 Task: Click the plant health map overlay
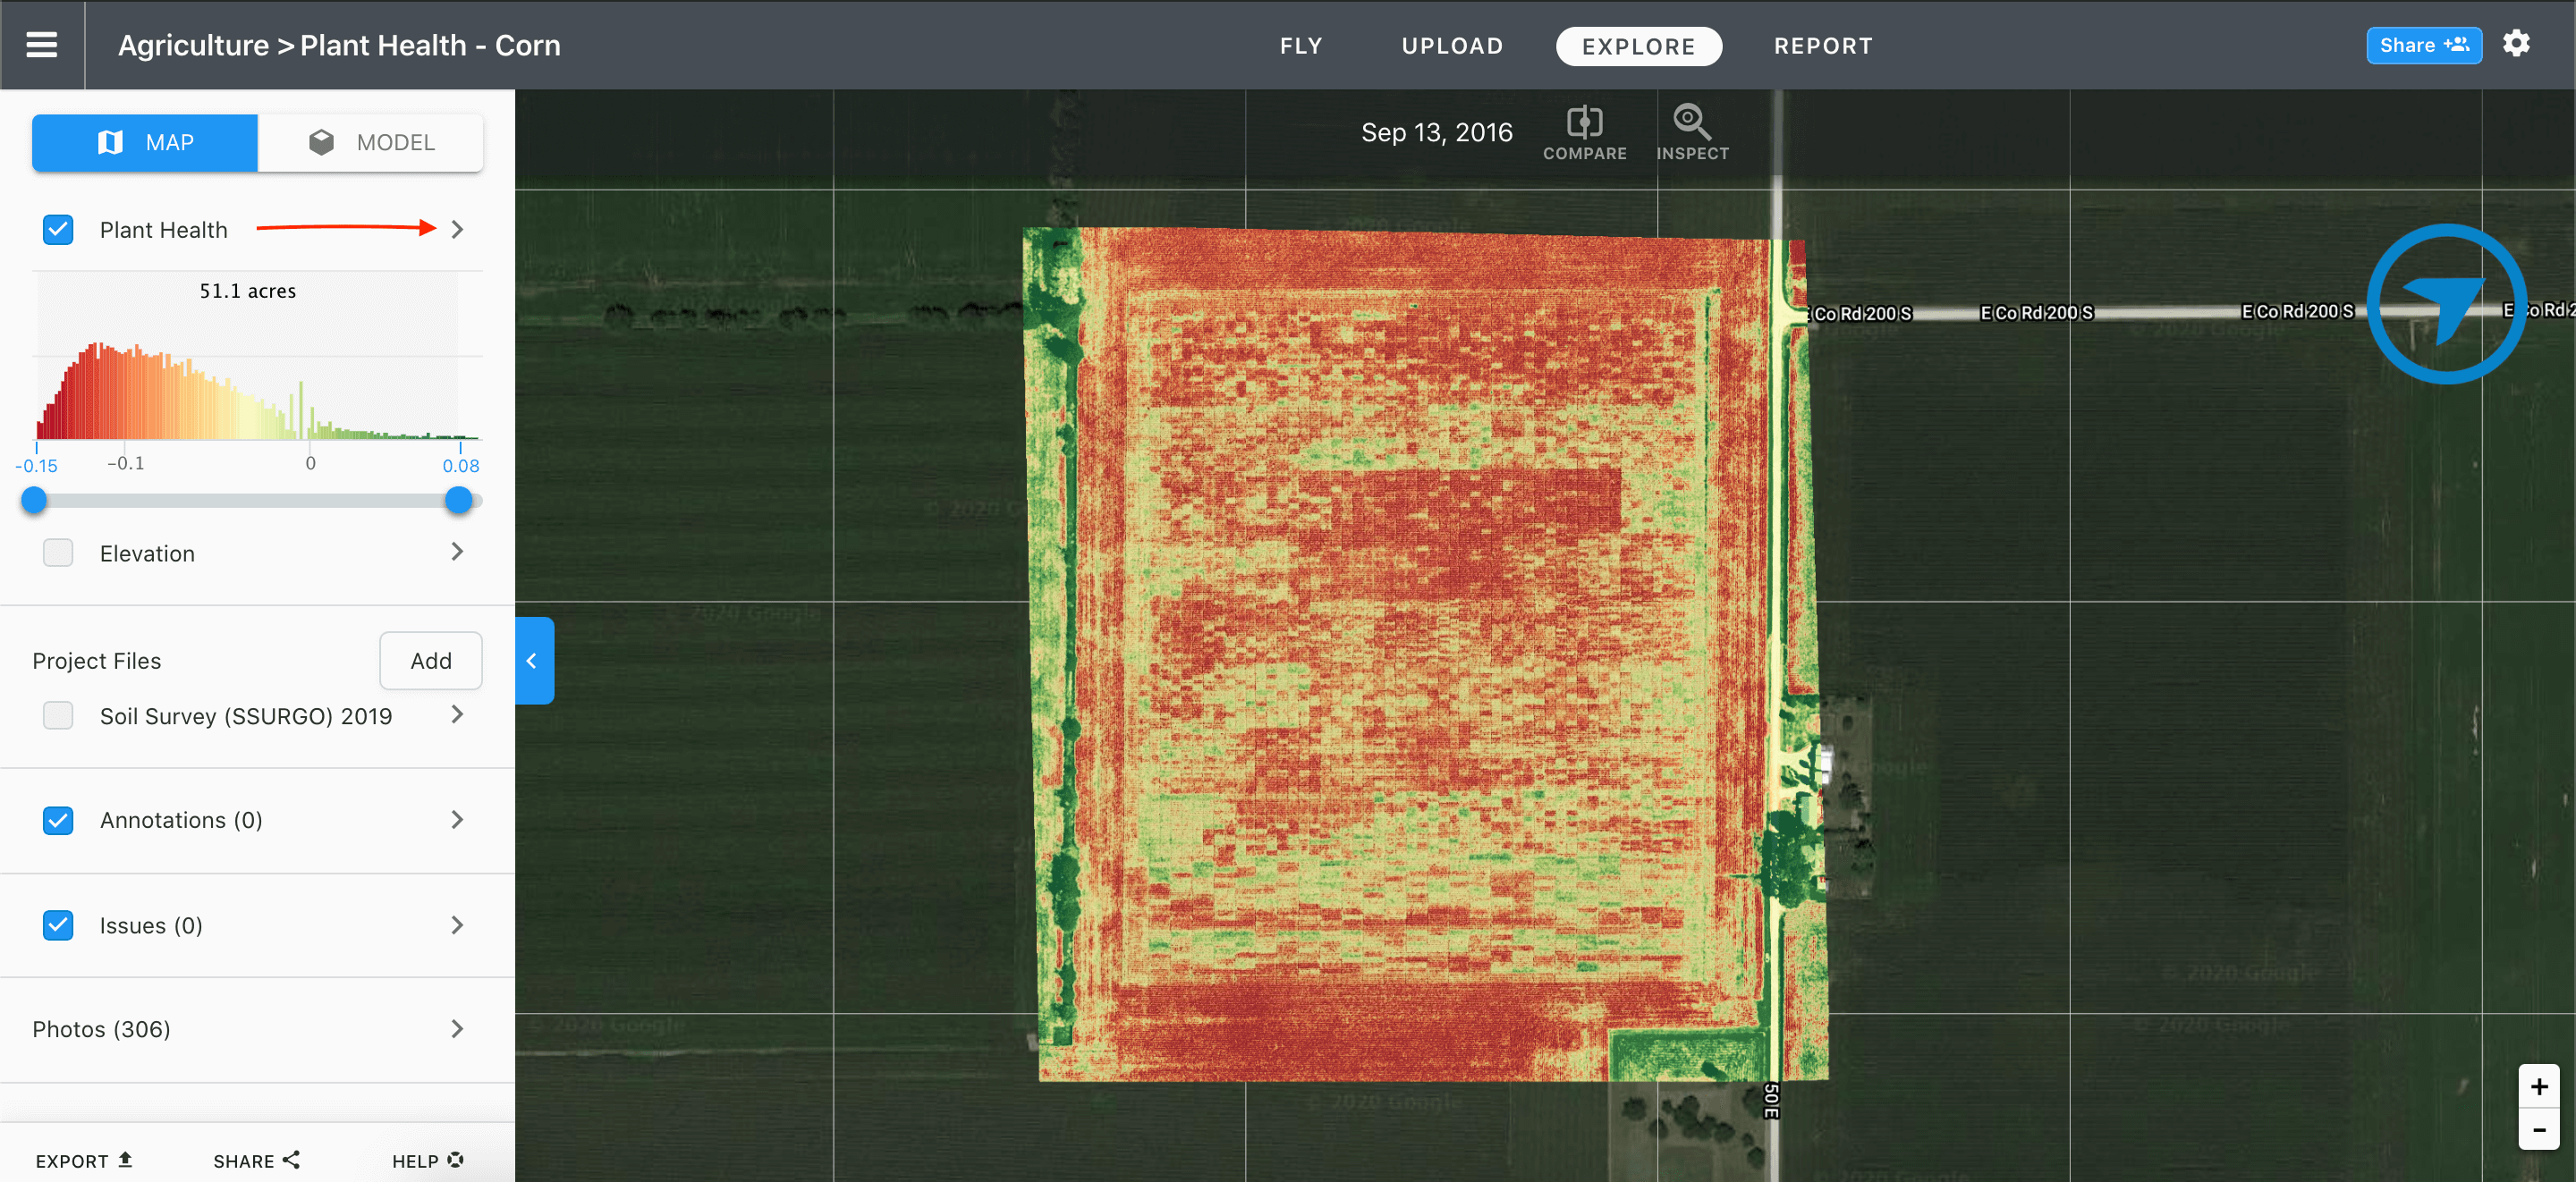click(x=1425, y=655)
